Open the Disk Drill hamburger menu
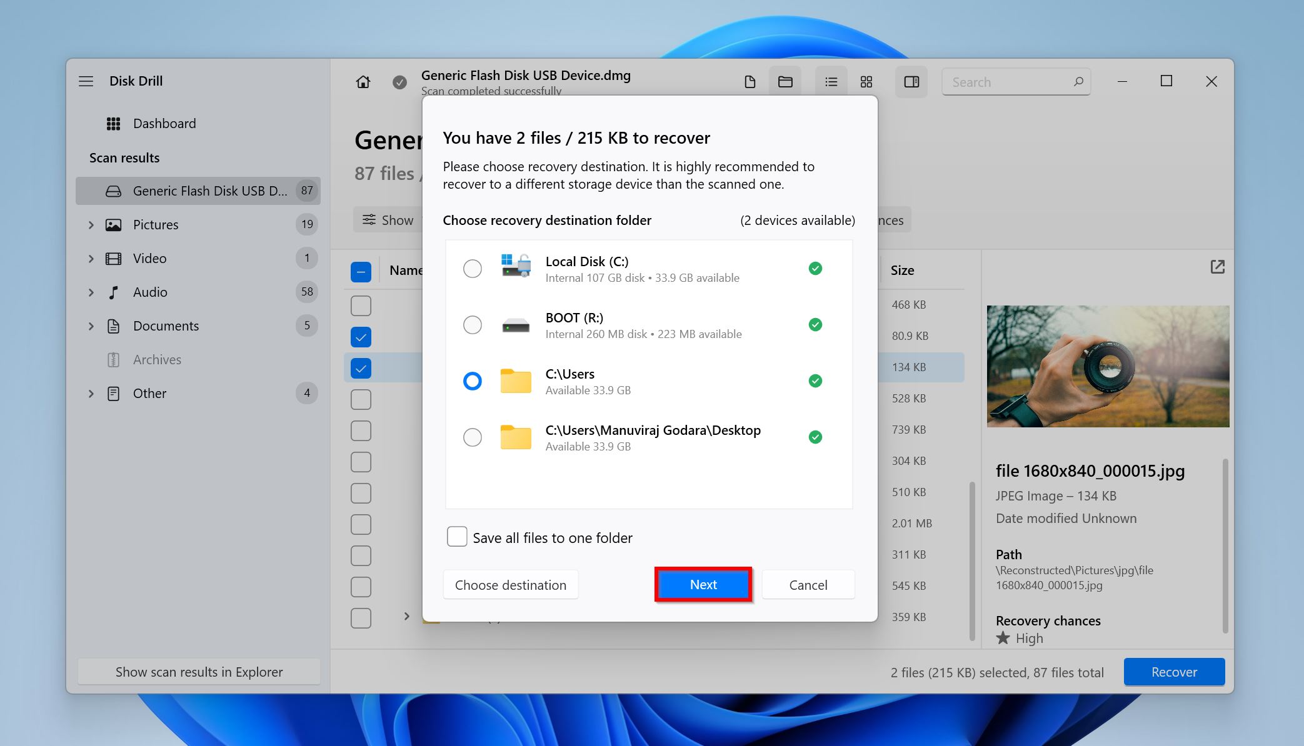 pyautogui.click(x=86, y=80)
